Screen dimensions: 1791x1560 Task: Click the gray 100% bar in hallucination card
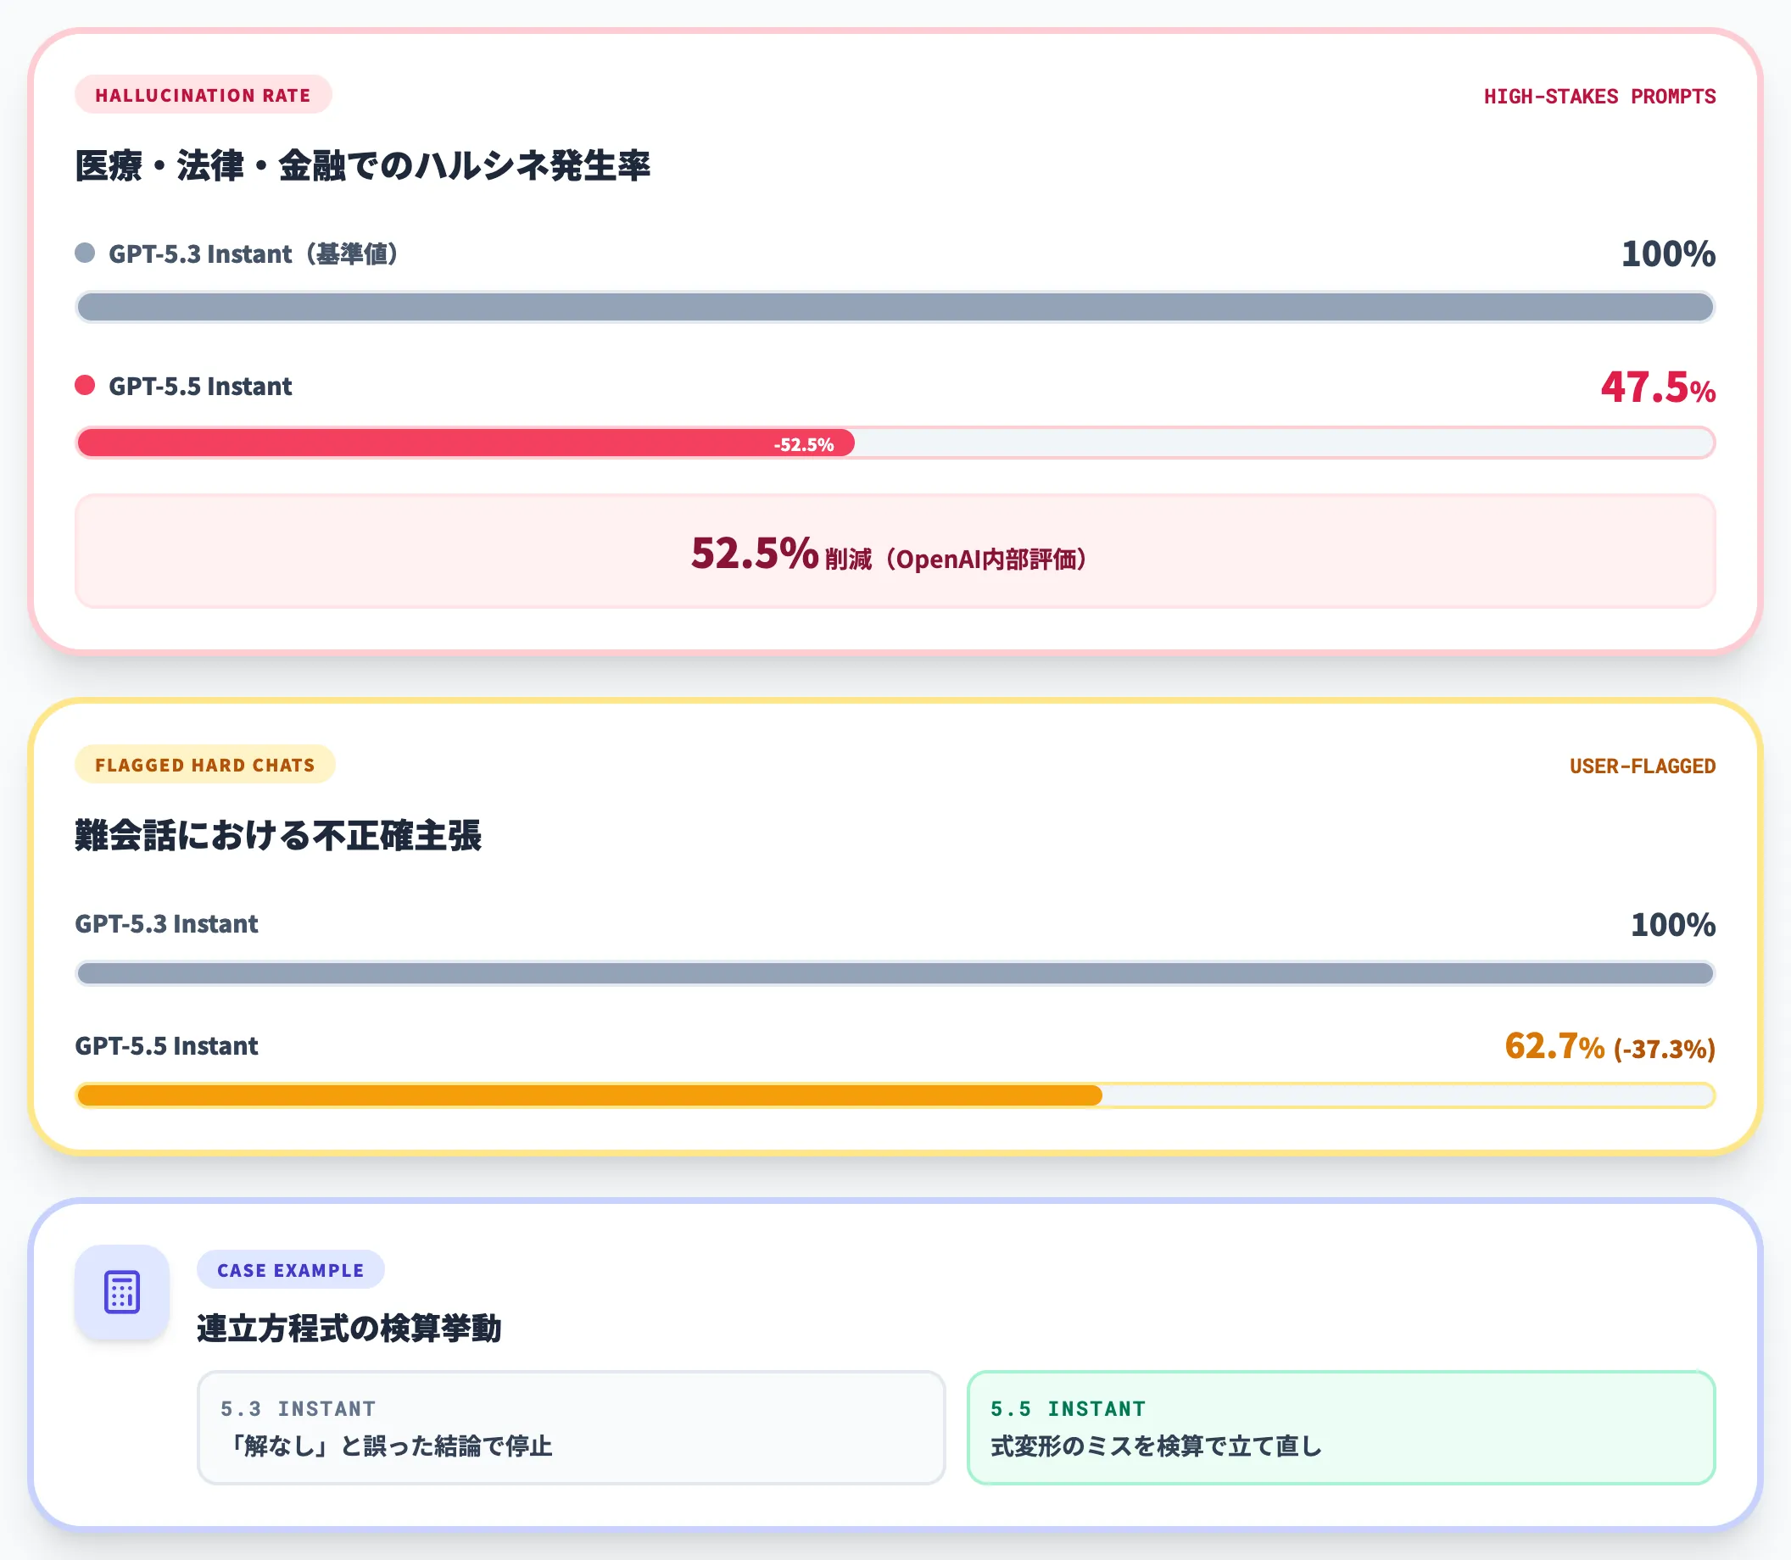[x=895, y=306]
